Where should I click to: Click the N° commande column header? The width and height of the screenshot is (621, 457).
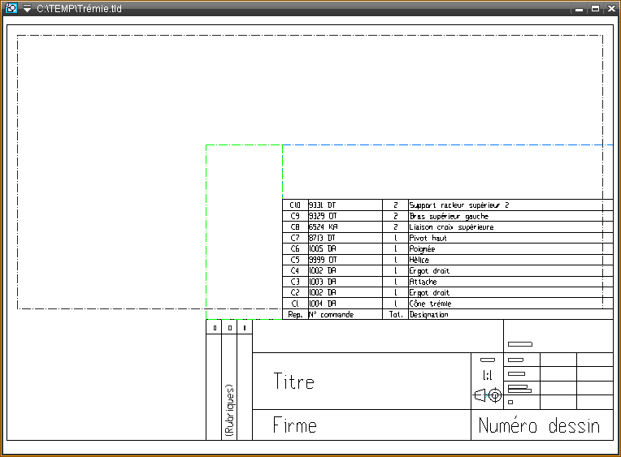pos(332,314)
